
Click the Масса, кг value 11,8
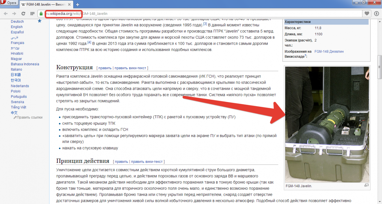coord(318,28)
